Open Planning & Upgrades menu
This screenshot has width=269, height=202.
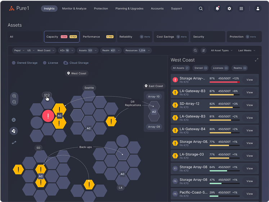(129, 9)
